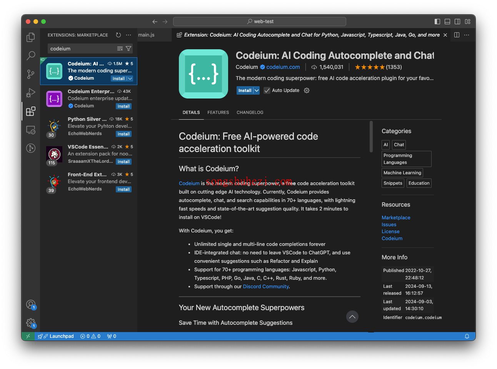Click errors and warnings status item

tap(90, 336)
